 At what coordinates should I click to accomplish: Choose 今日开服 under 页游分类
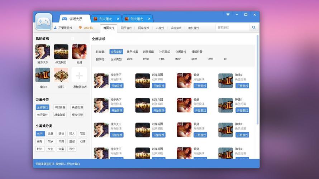60,107
